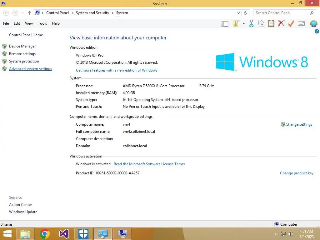The height and width of the screenshot is (240, 320).
Task: Switch to the Control Panel taskbar item
Action: coord(102,234)
